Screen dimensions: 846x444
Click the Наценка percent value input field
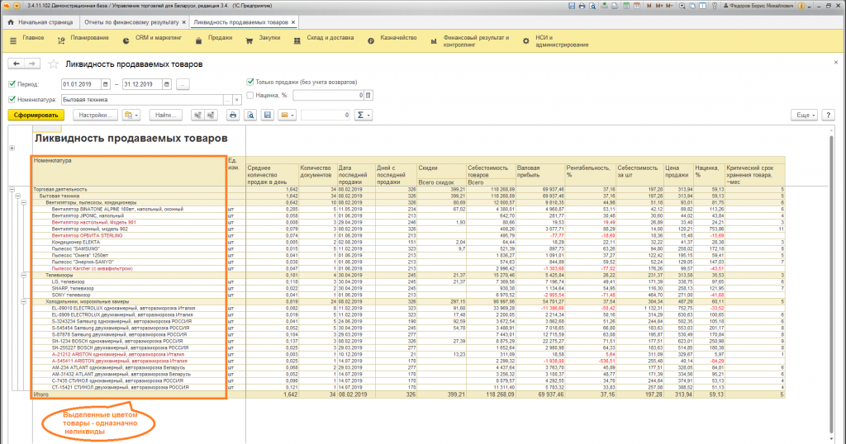coord(326,95)
